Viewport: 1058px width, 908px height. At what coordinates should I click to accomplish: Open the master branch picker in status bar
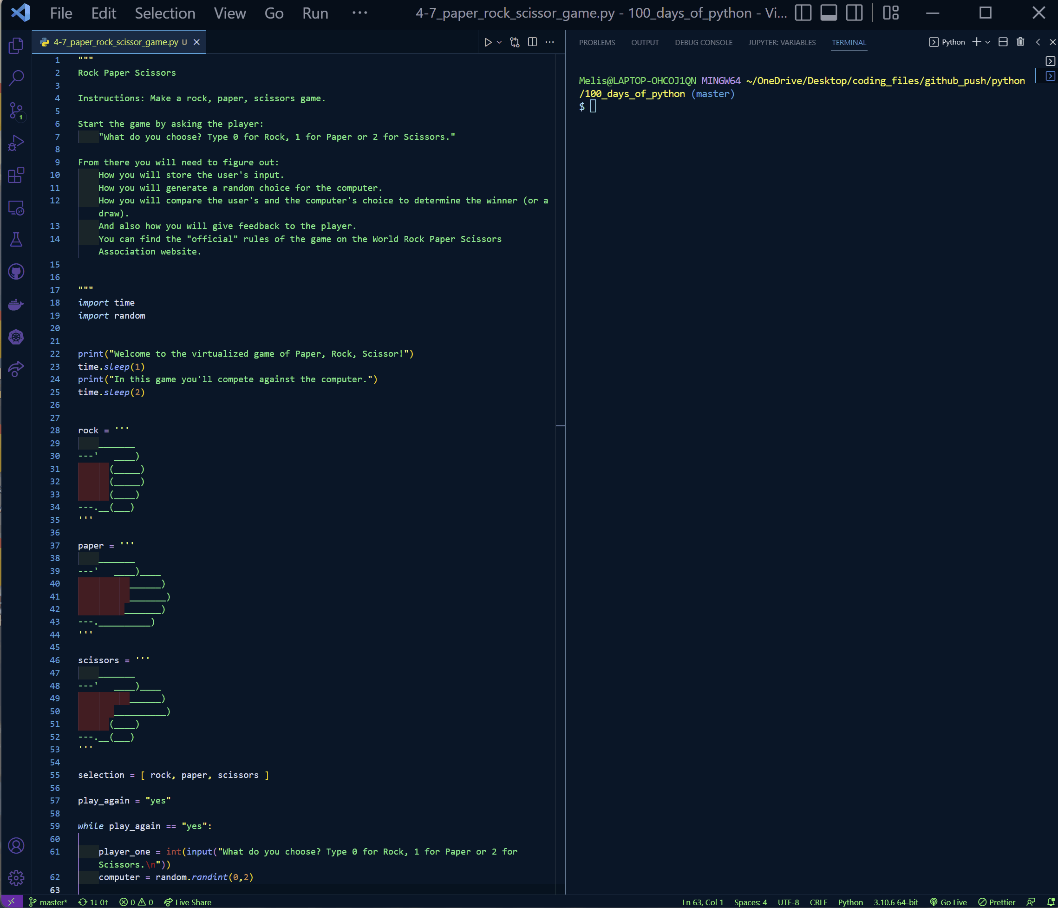tap(47, 902)
